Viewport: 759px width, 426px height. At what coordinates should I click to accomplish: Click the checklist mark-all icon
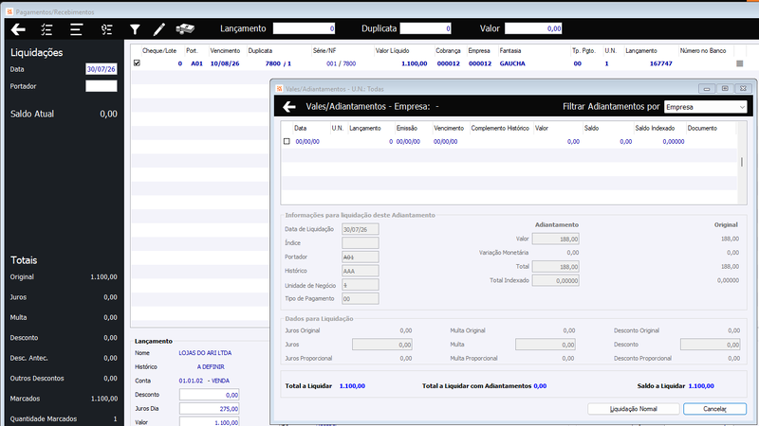coord(46,29)
